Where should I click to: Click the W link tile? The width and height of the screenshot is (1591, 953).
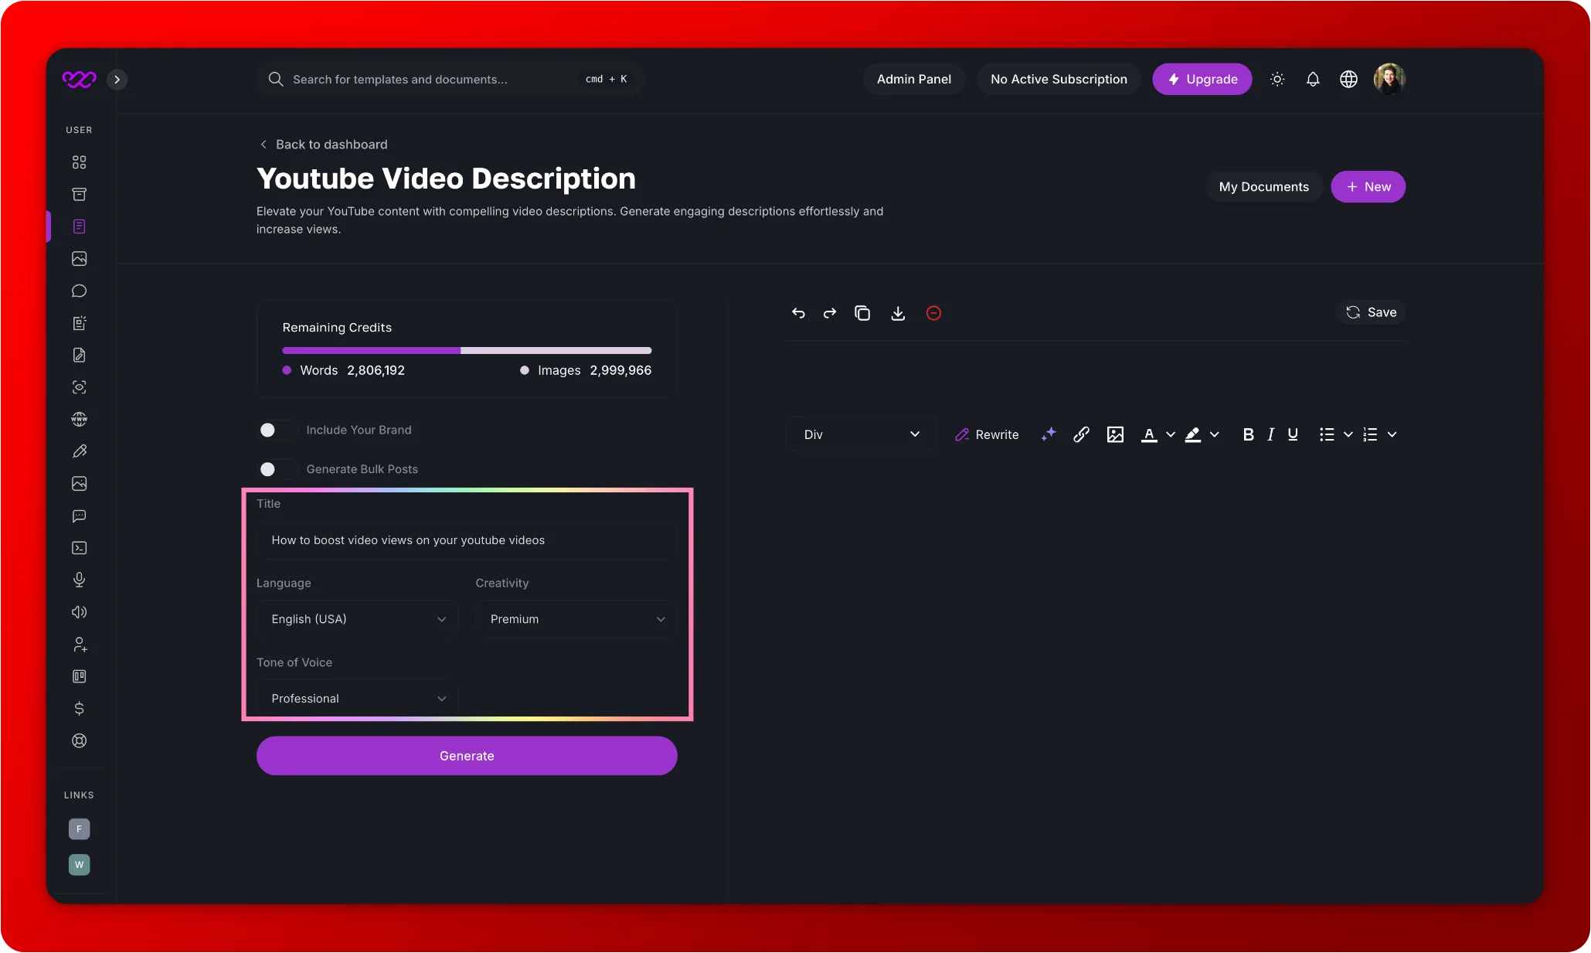[x=79, y=864]
